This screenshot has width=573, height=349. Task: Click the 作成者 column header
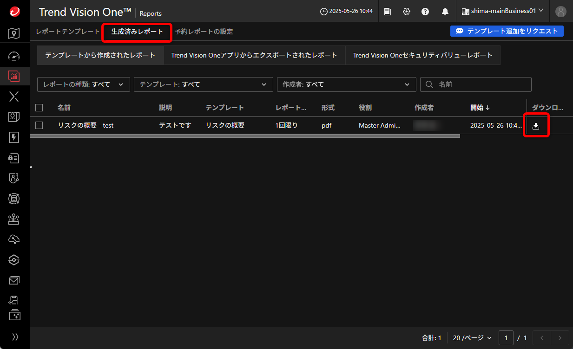(424, 108)
